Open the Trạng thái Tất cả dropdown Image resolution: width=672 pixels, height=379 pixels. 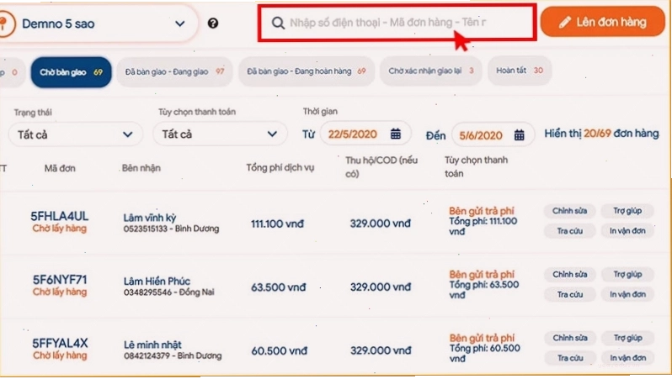click(76, 134)
